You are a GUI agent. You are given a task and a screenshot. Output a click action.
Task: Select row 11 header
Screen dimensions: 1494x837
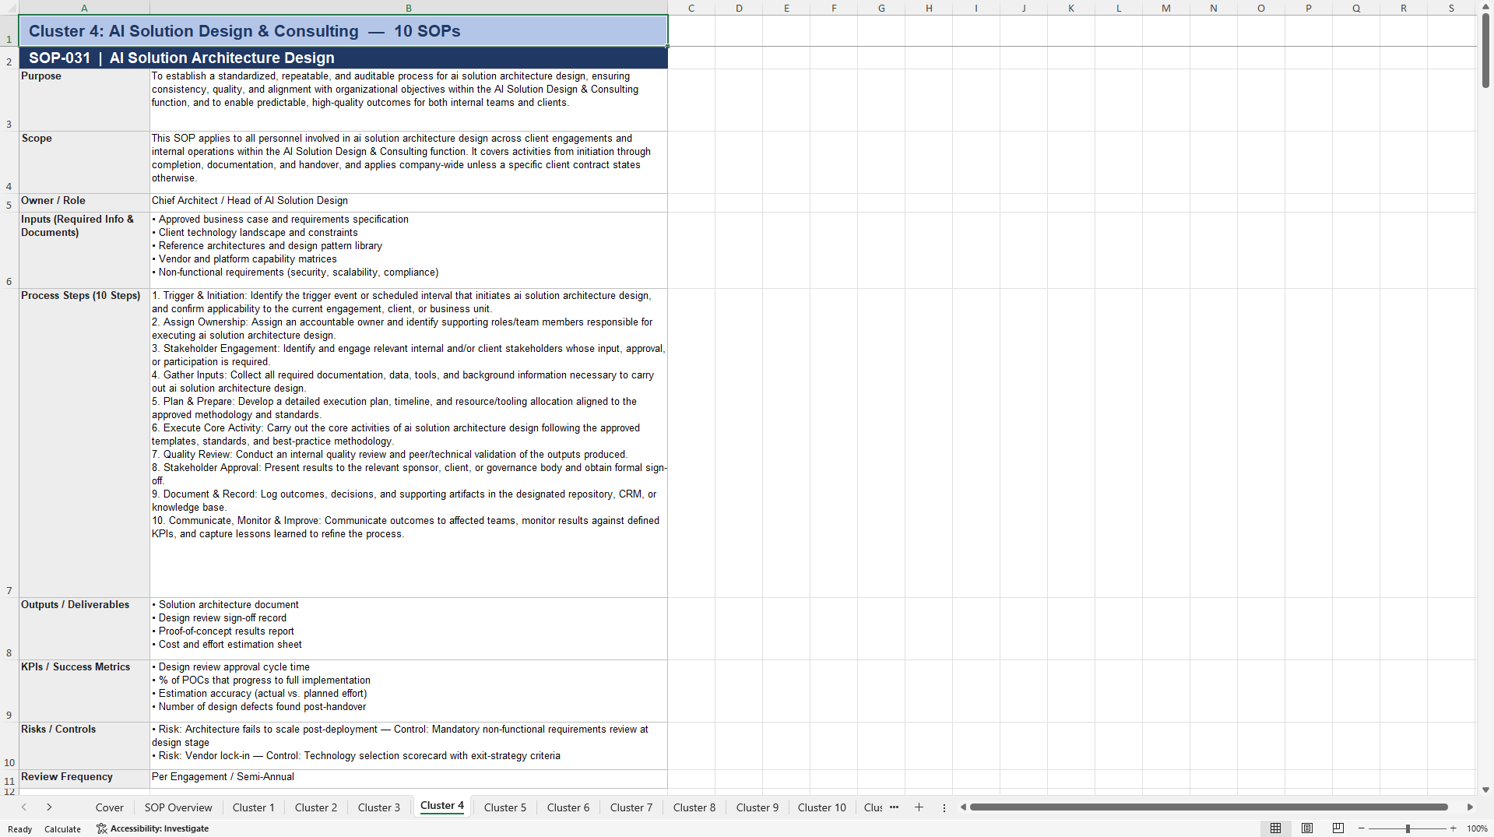(x=9, y=779)
